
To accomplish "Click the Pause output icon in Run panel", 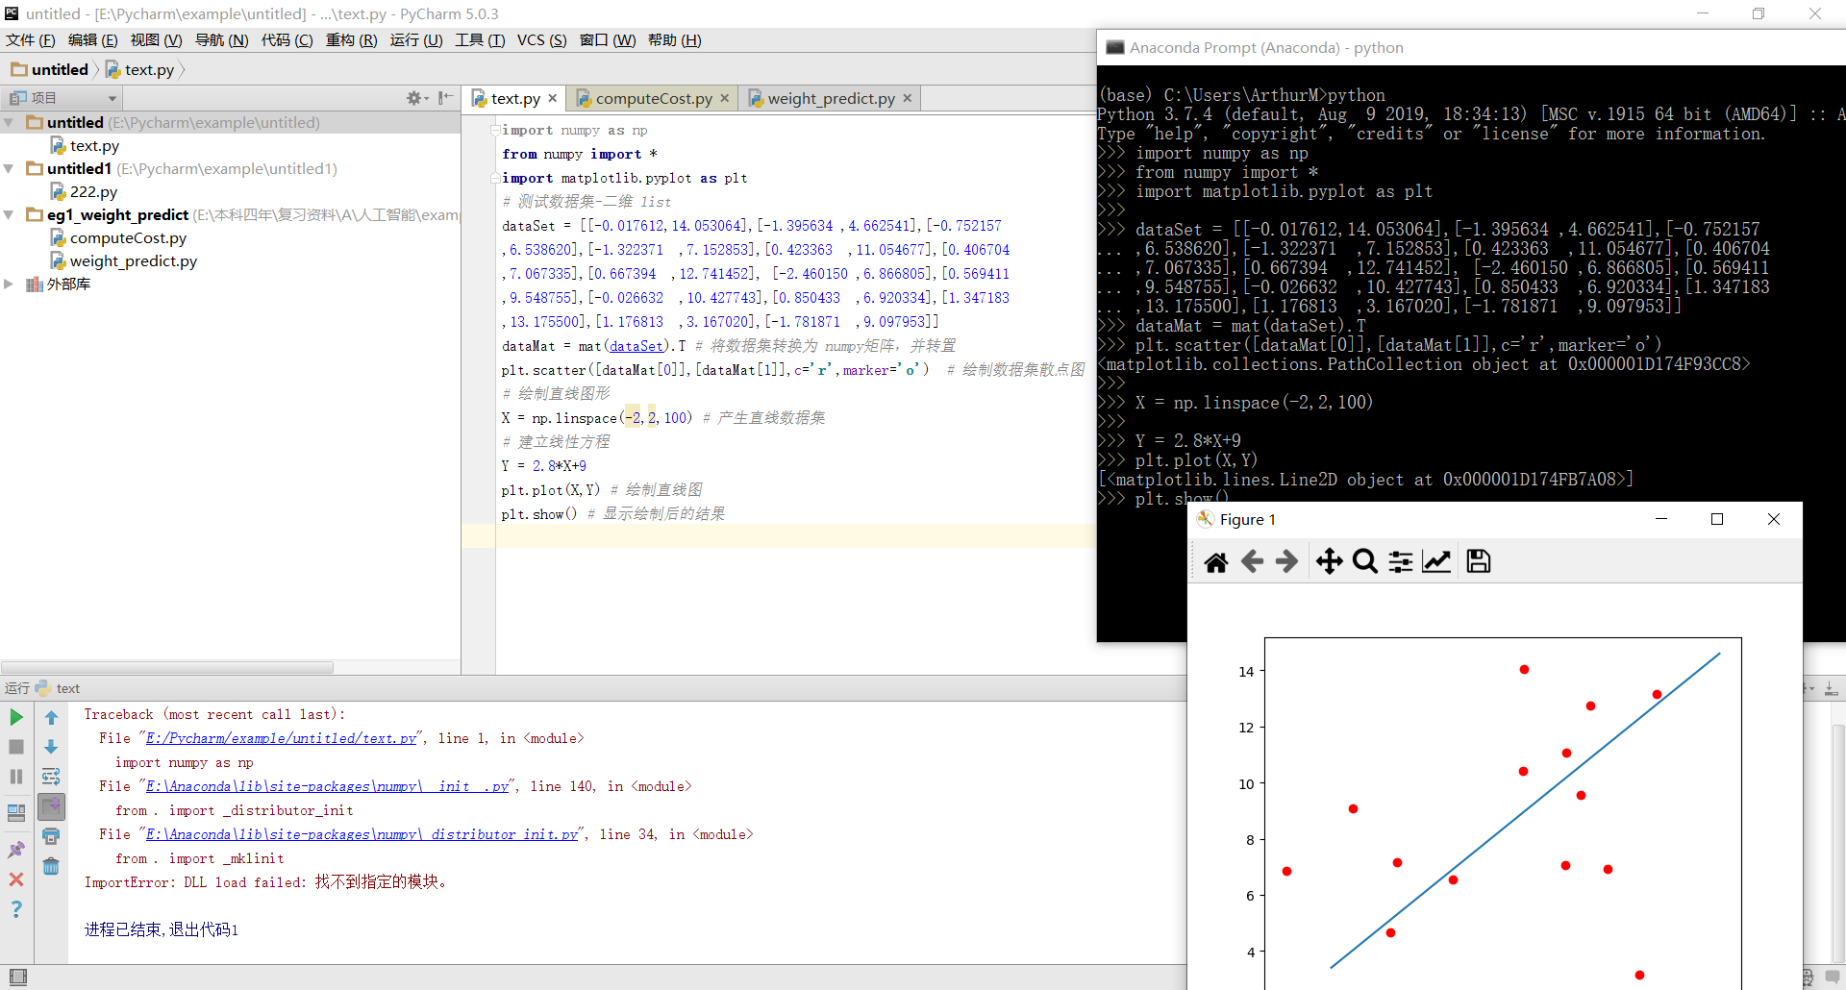I will pos(16,777).
